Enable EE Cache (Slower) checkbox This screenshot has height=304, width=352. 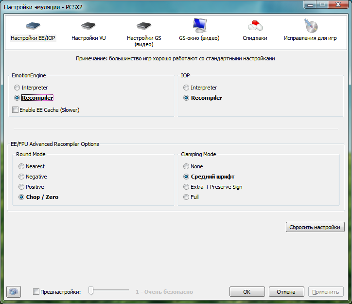click(x=15, y=110)
